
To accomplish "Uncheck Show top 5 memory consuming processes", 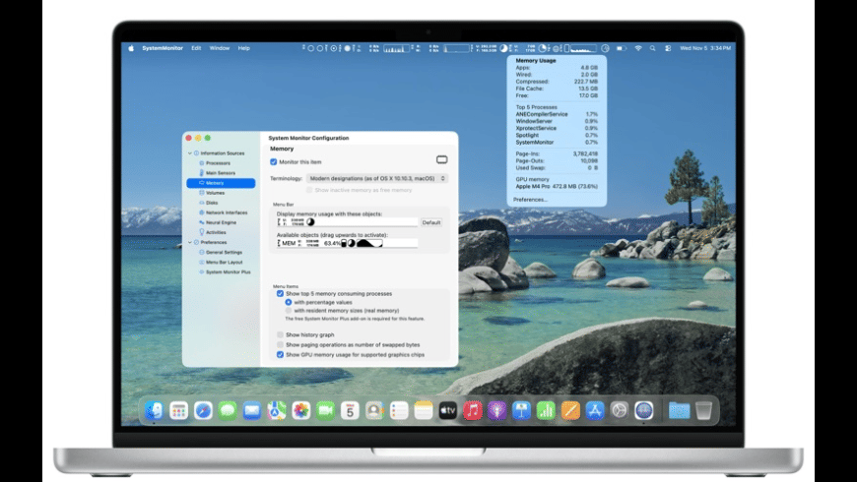I will click(x=280, y=294).
